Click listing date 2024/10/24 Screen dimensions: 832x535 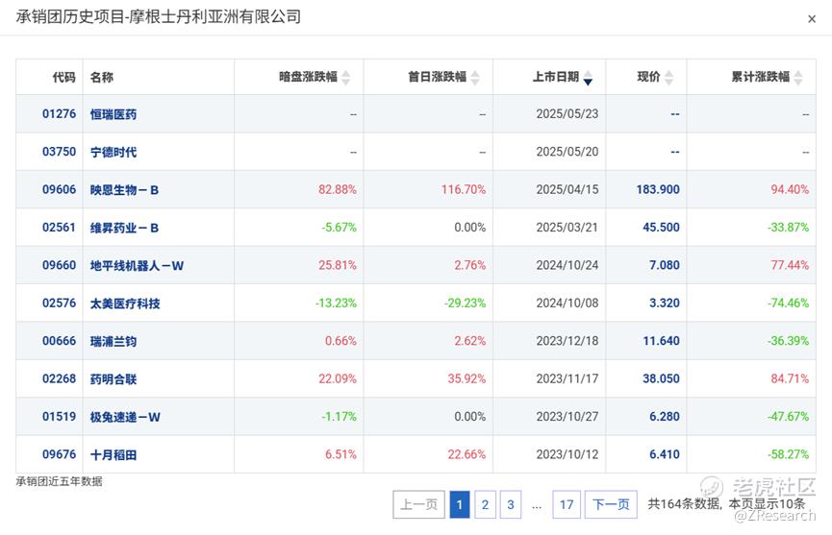click(567, 265)
